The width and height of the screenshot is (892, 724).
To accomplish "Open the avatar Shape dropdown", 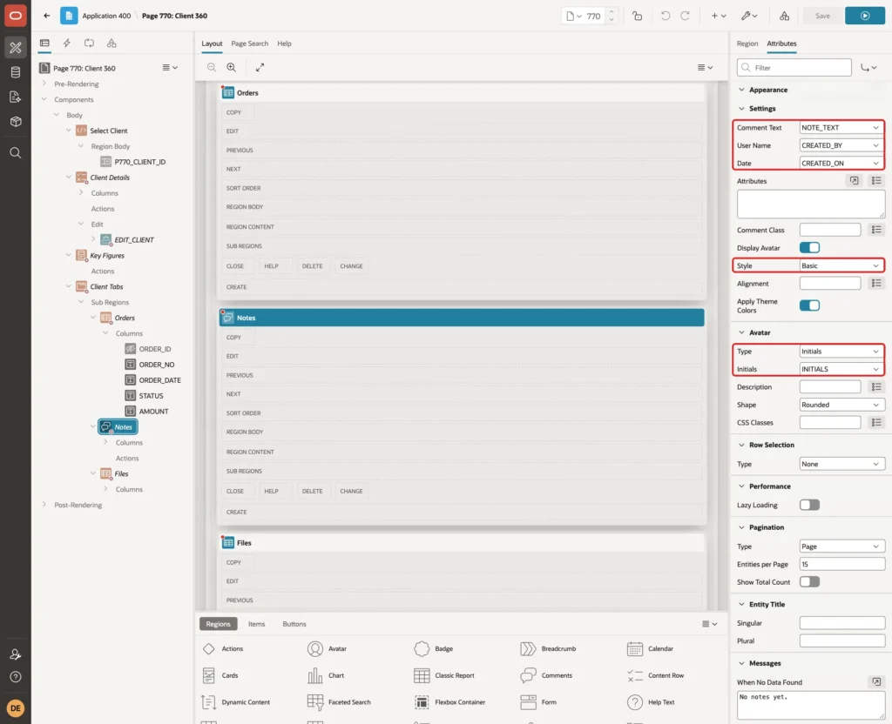I will point(842,405).
